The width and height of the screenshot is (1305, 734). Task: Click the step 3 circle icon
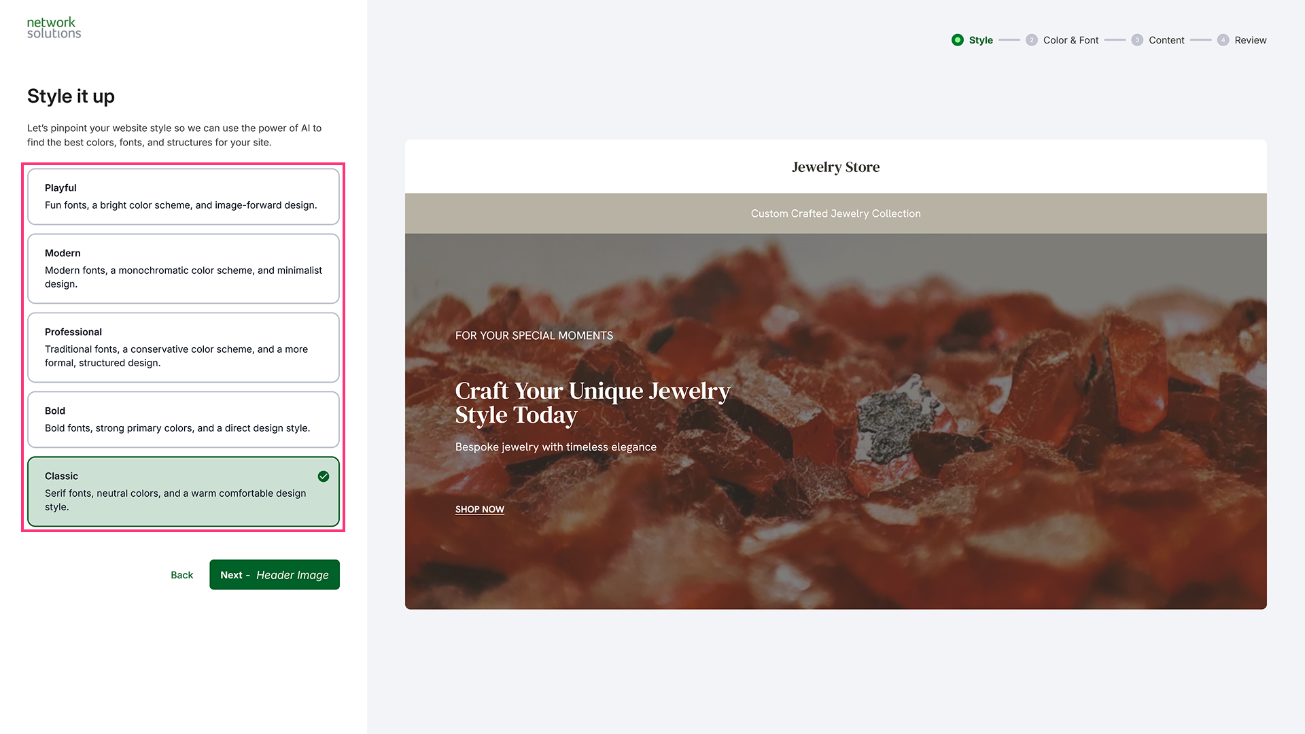point(1137,40)
